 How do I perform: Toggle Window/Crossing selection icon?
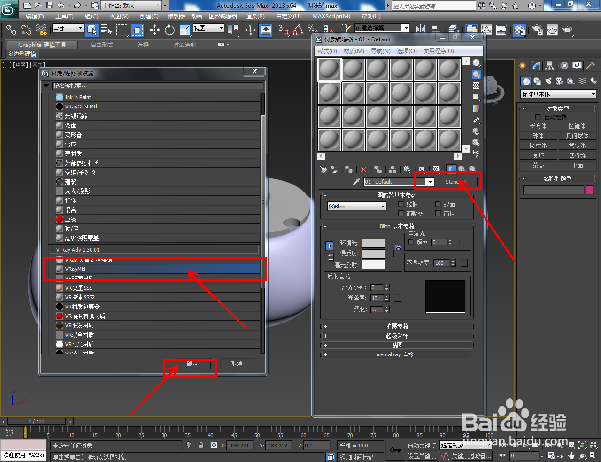pyautogui.click(x=137, y=30)
